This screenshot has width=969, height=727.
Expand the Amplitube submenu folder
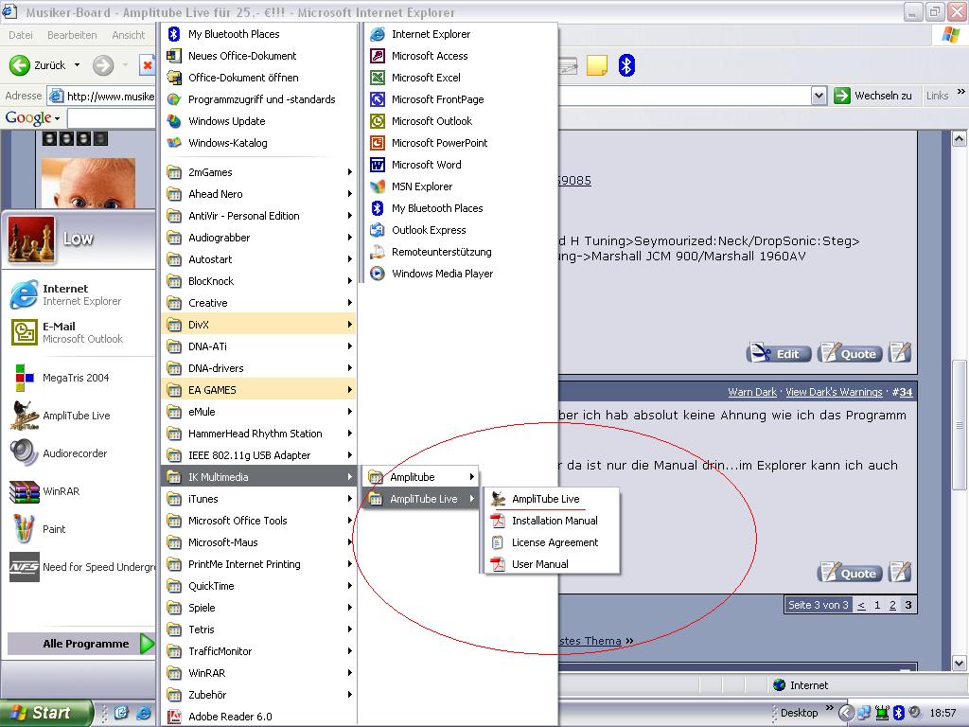click(421, 477)
